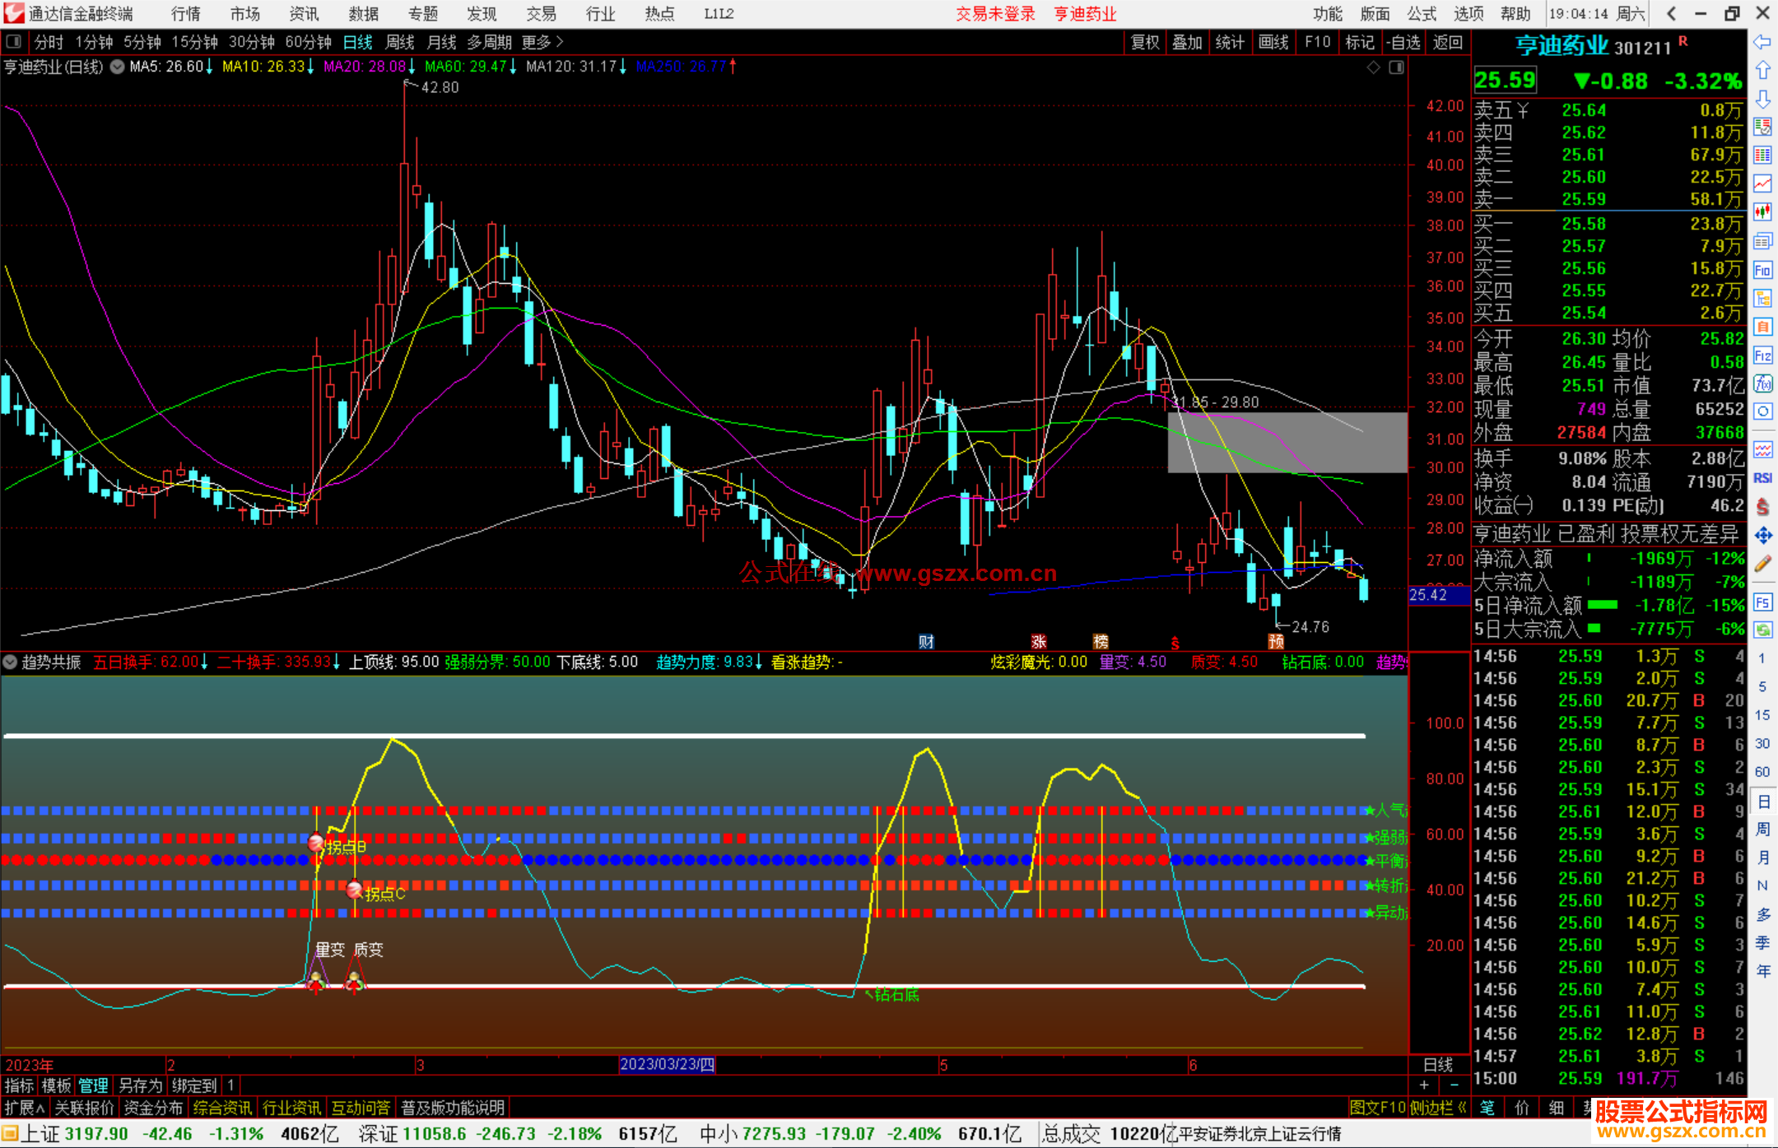Viewport: 1778px width, 1148px height.
Task: Click the plus zoom-in button under 日线
Action: click(x=1424, y=1085)
